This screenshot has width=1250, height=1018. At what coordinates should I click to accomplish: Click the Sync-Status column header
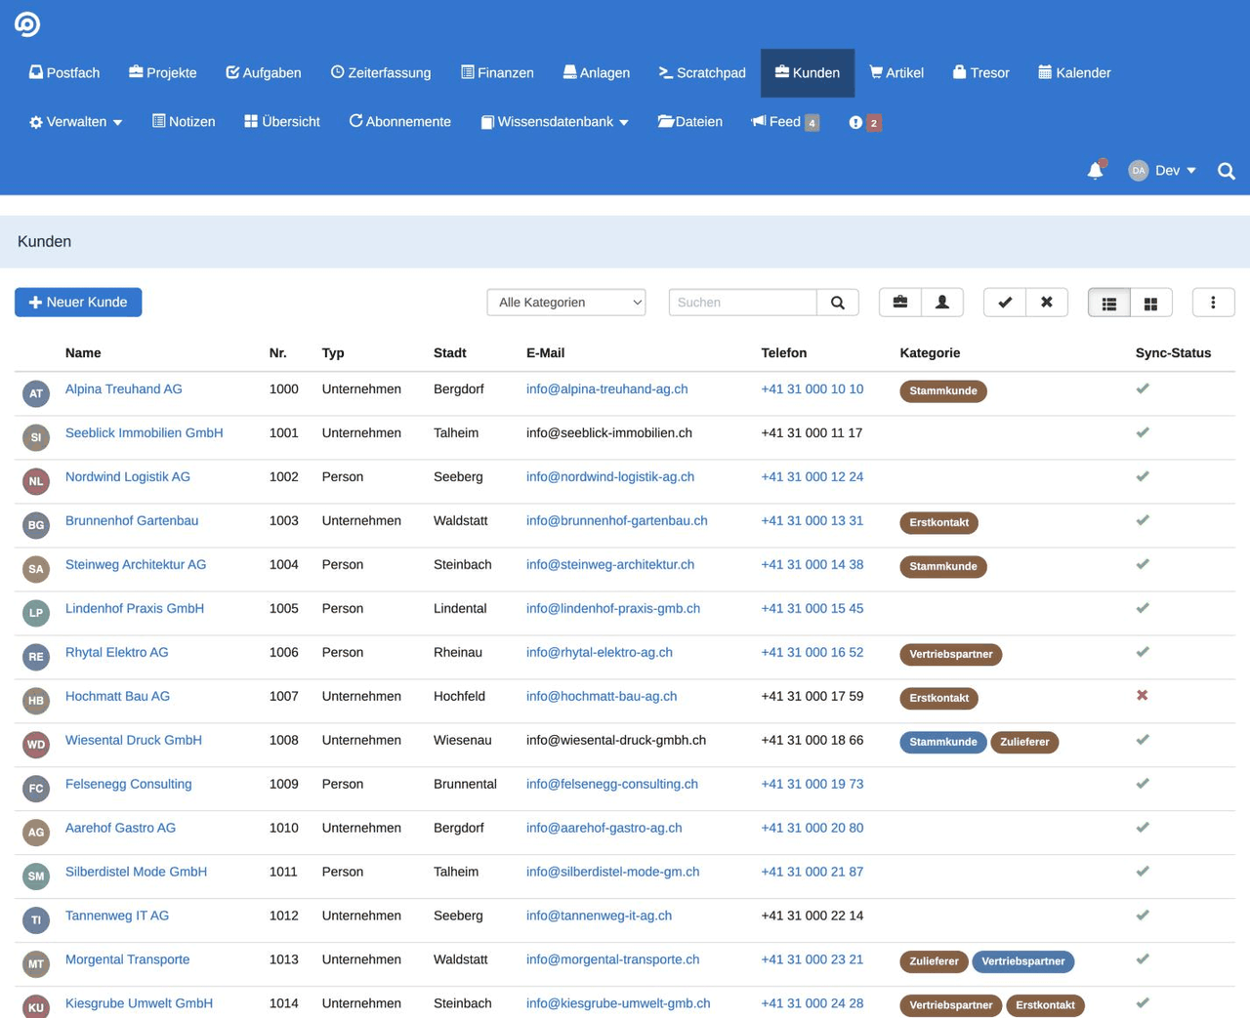tap(1173, 353)
